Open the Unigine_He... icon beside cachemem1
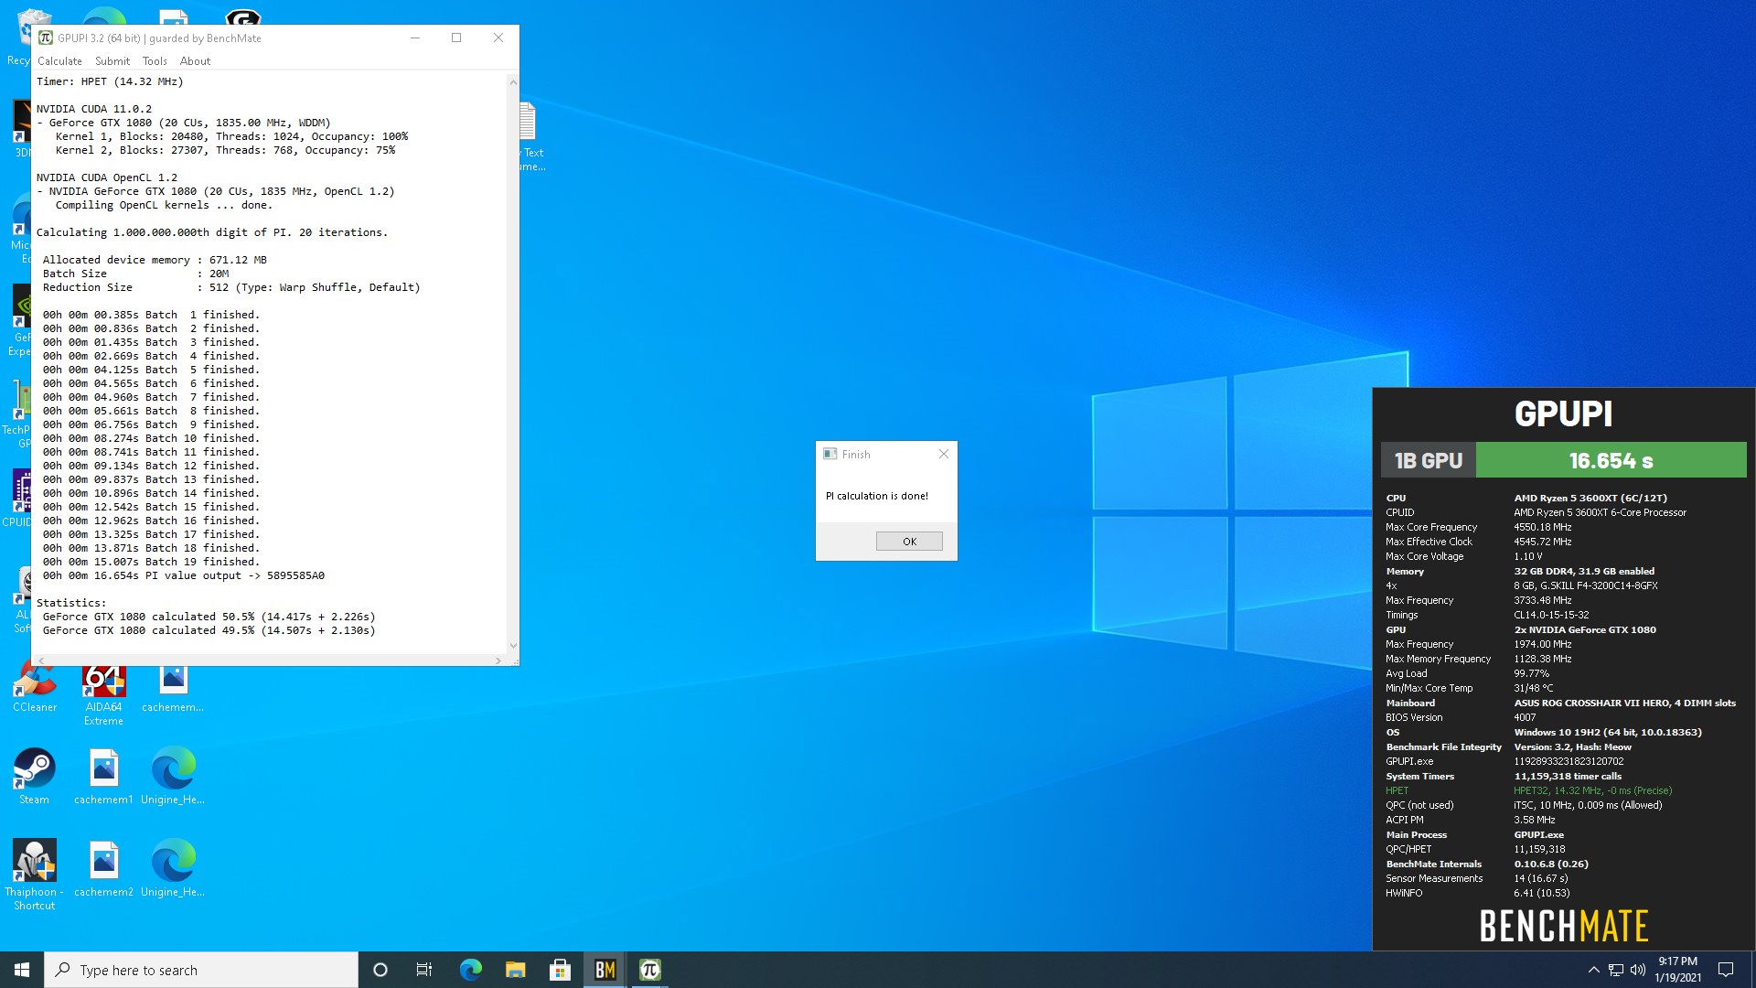This screenshot has height=988, width=1756. (173, 778)
